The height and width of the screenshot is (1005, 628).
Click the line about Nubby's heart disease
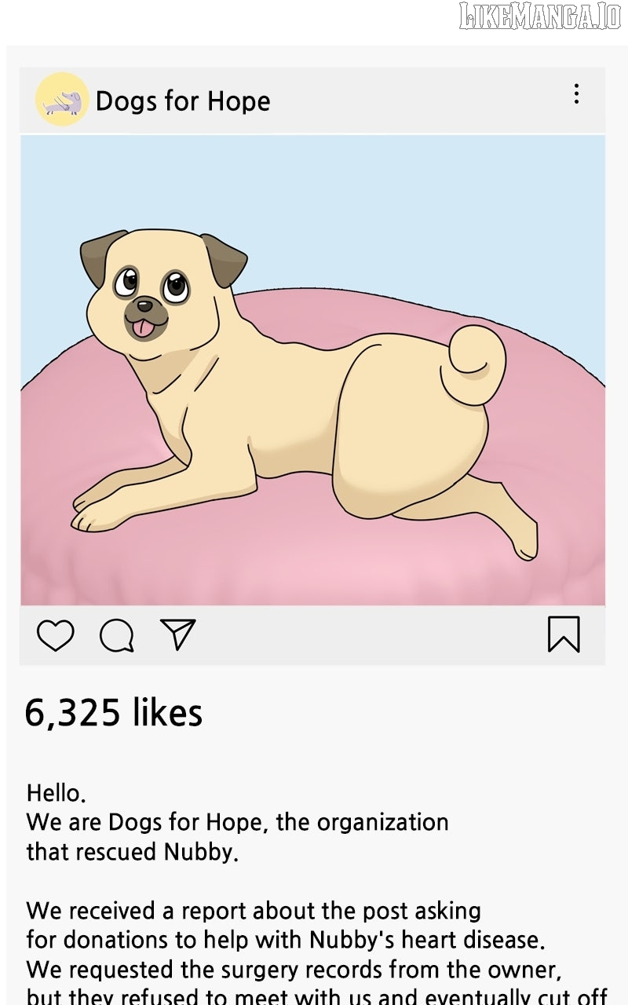(285, 940)
